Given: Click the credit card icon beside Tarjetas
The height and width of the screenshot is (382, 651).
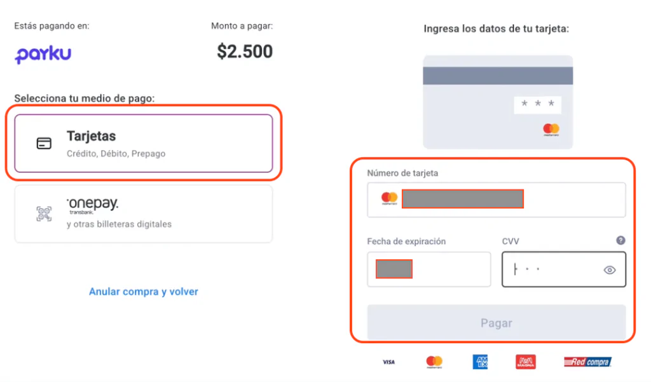Looking at the screenshot, I should pyautogui.click(x=43, y=143).
